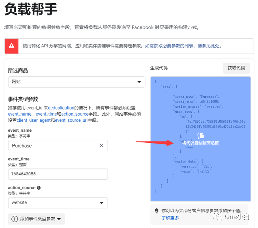Open the deduplication link
This screenshot has width=258, height=228.
pyautogui.click(x=61, y=108)
